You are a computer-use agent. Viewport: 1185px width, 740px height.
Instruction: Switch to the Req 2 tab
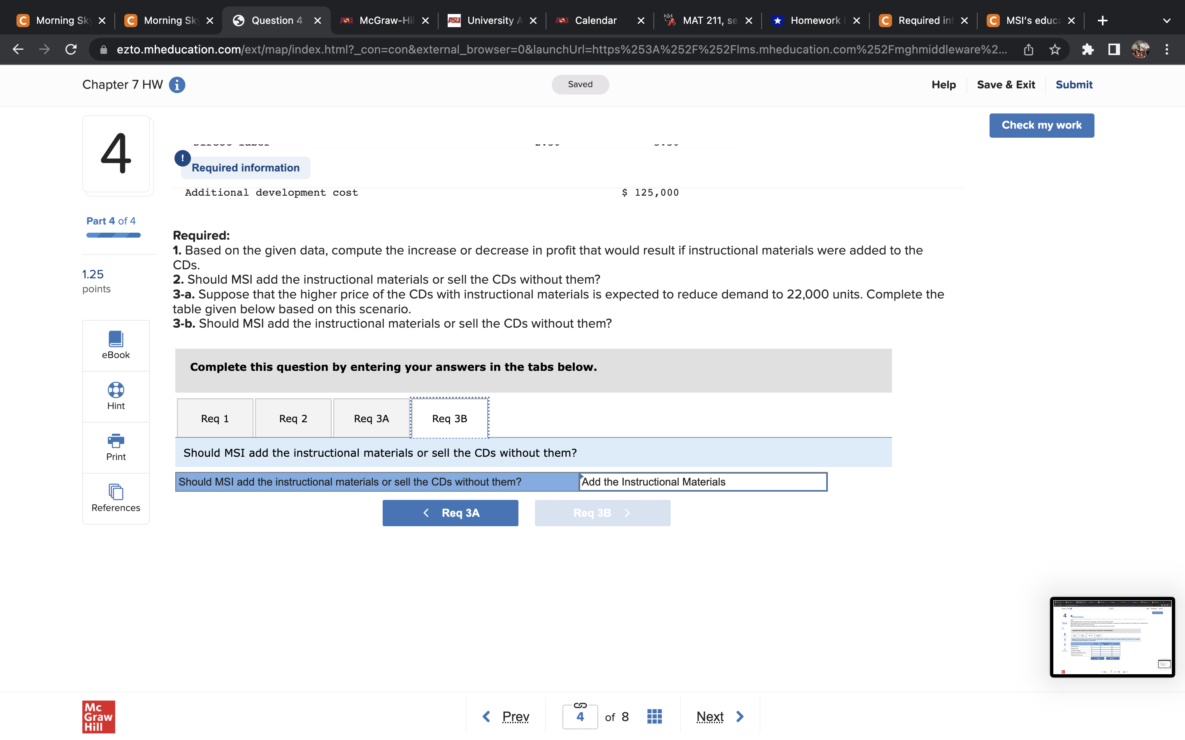pos(293,418)
